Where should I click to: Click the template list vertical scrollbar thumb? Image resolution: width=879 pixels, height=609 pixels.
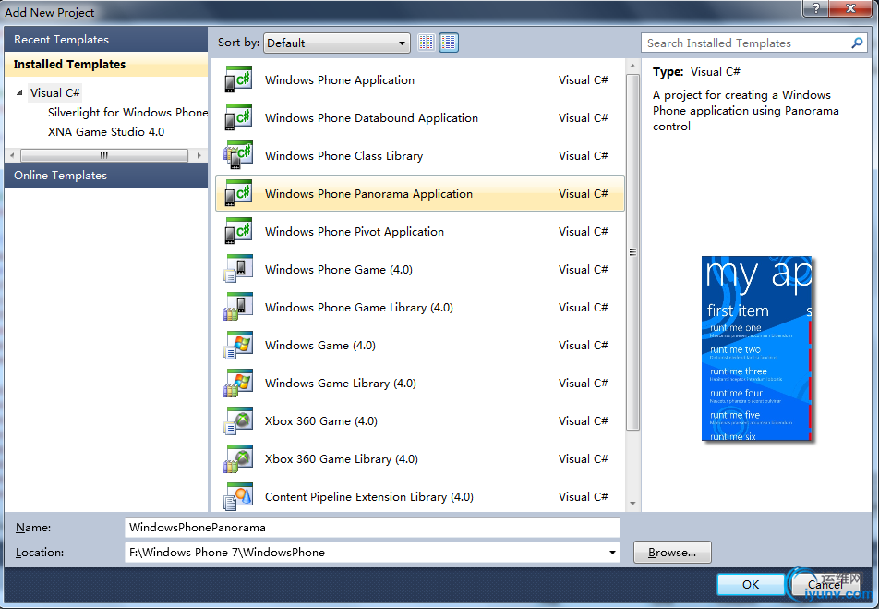pyautogui.click(x=632, y=252)
